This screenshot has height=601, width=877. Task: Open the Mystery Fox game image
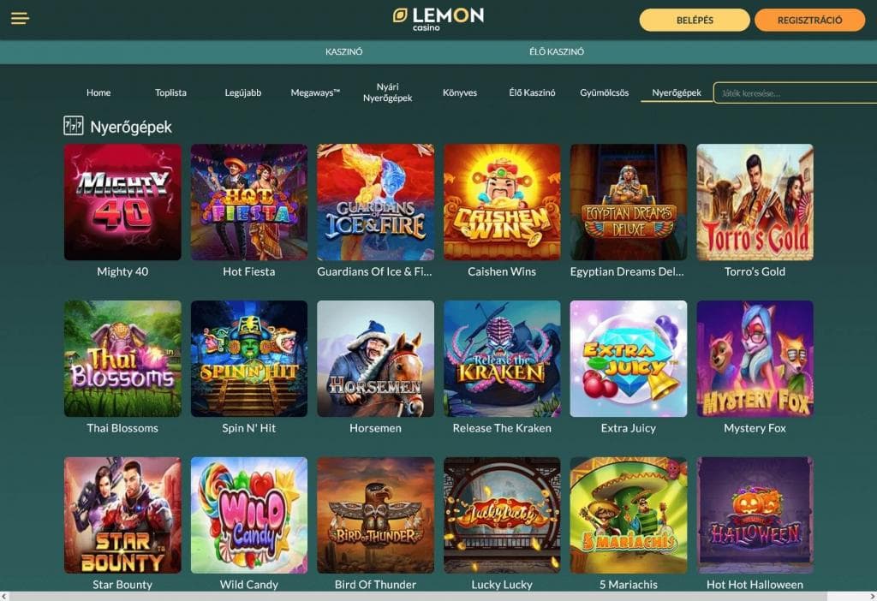click(755, 359)
